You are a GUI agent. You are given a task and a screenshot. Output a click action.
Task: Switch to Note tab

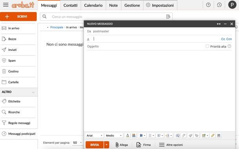pyautogui.click(x=113, y=5)
